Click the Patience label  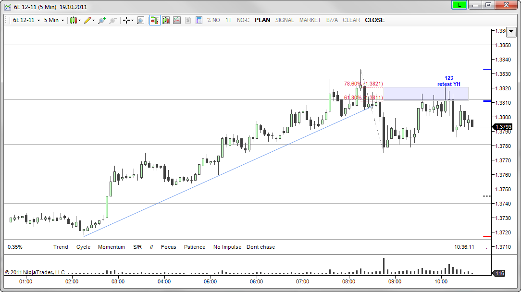195,247
